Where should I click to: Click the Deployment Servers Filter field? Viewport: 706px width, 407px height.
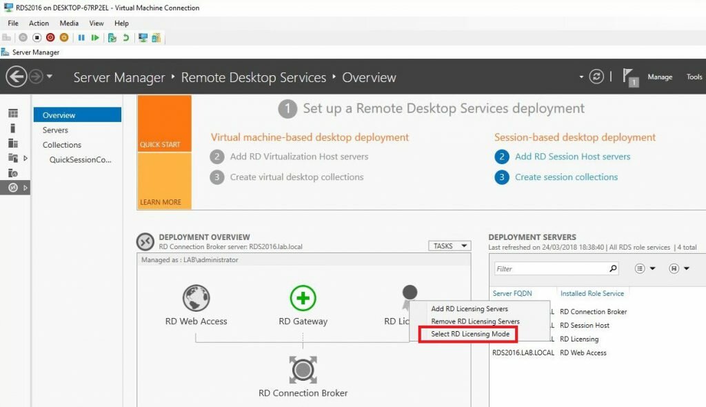coord(550,268)
